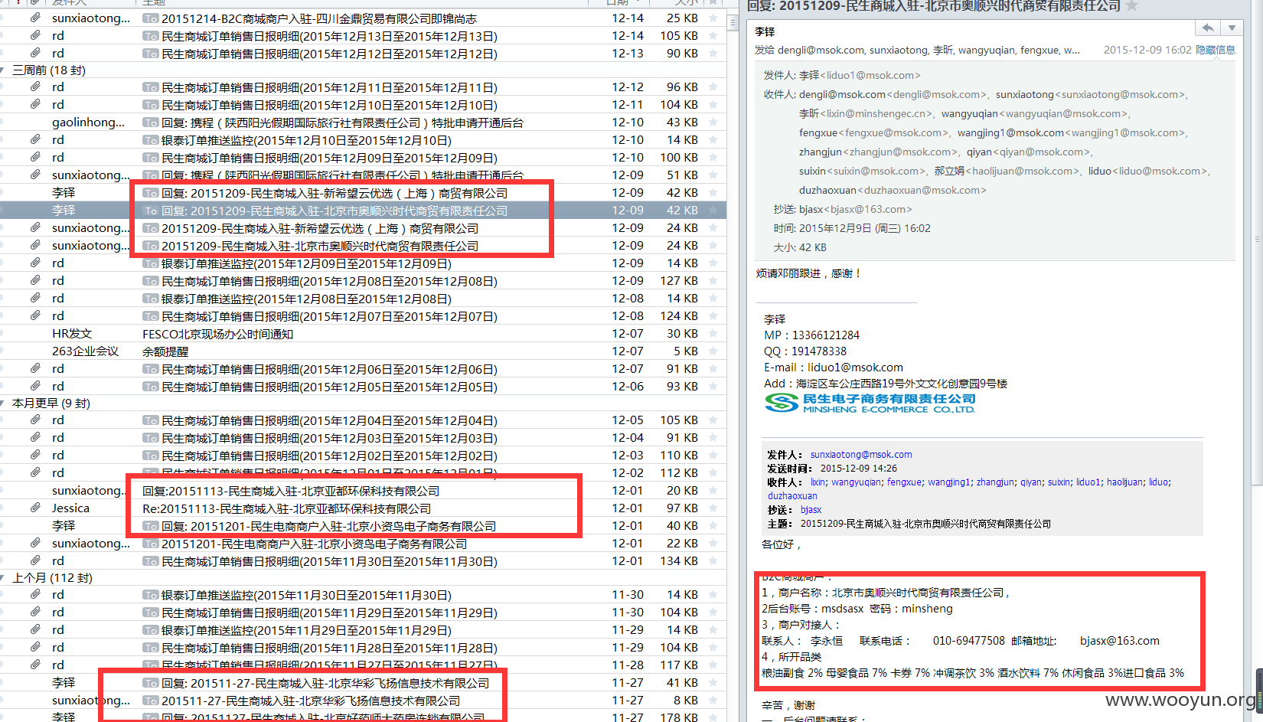
Task: Toggle star on Jessica's 97 KB row
Action: tap(713, 508)
